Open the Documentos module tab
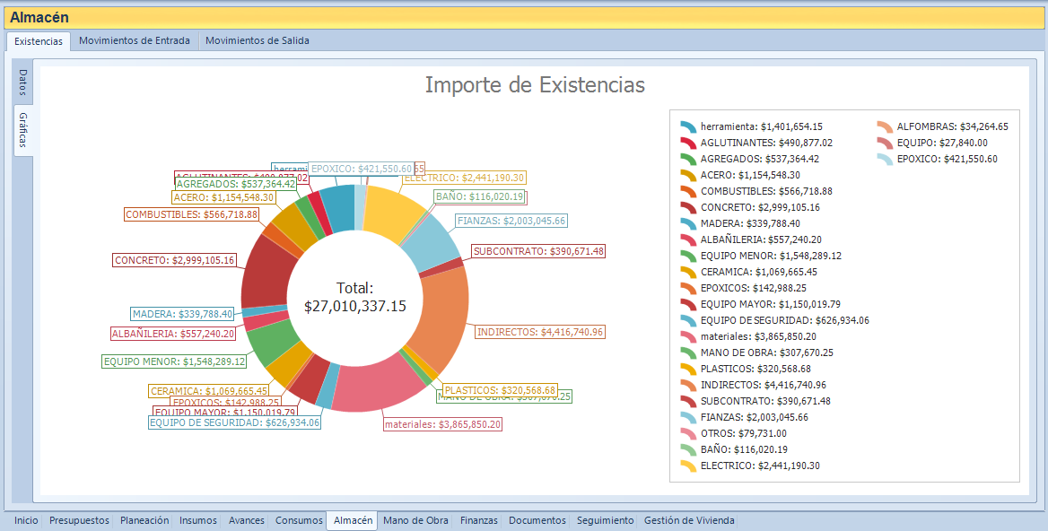This screenshot has width=1048, height=531. point(537,520)
